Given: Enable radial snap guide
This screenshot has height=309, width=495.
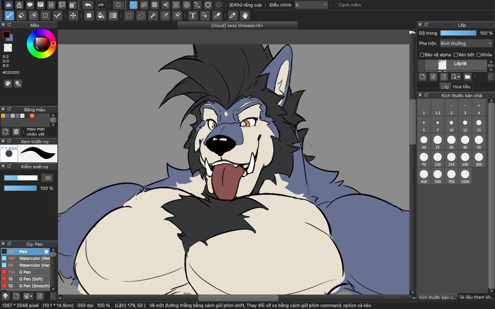Looking at the screenshot, I should [x=176, y=5].
